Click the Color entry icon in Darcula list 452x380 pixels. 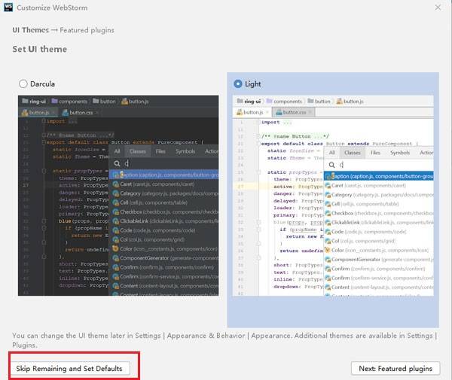click(x=115, y=249)
